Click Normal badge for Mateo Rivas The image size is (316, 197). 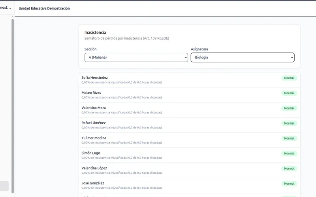click(x=289, y=93)
